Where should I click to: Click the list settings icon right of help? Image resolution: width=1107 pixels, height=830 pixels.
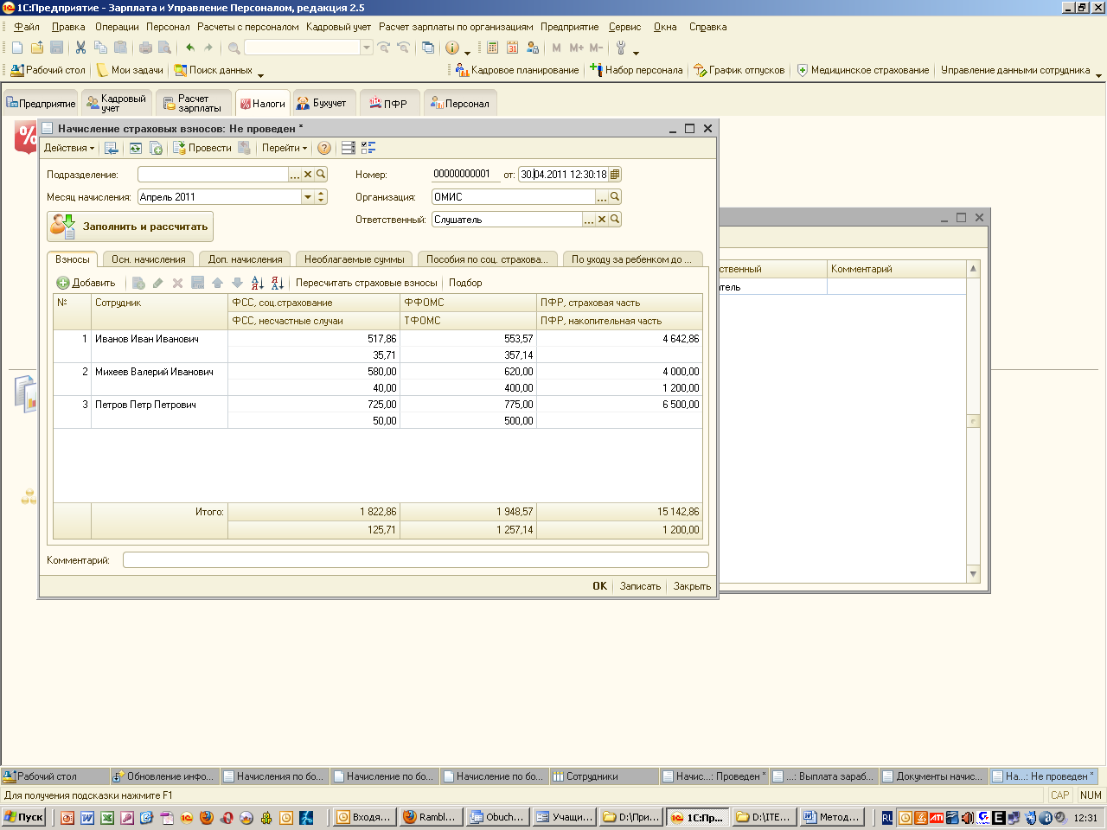point(349,148)
